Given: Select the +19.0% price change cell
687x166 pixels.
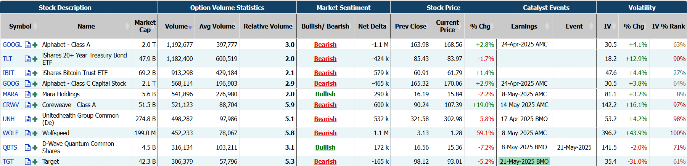Looking at the screenshot, I should point(480,105).
